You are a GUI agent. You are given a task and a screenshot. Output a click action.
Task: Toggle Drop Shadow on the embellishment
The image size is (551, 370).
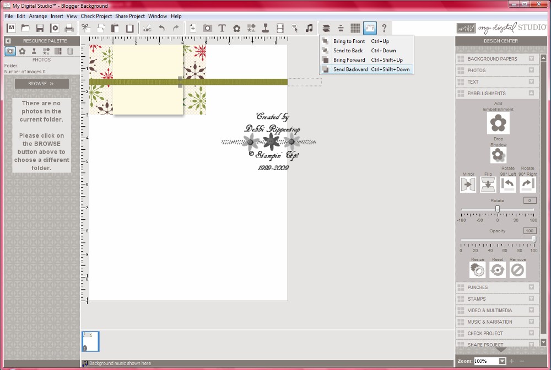498,155
